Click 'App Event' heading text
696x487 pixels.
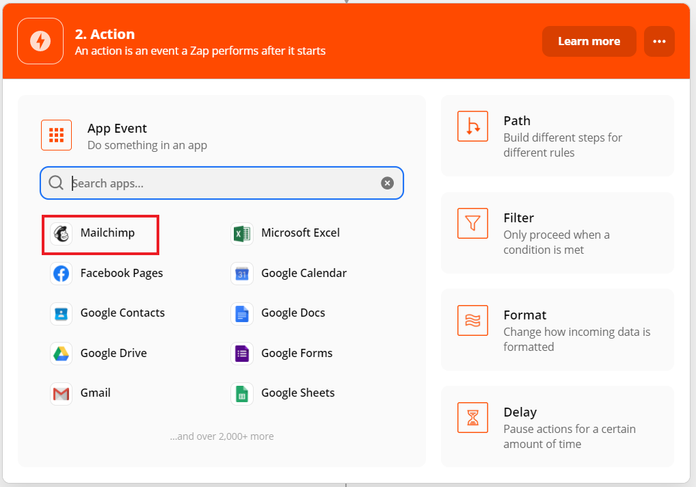pyautogui.click(x=117, y=129)
